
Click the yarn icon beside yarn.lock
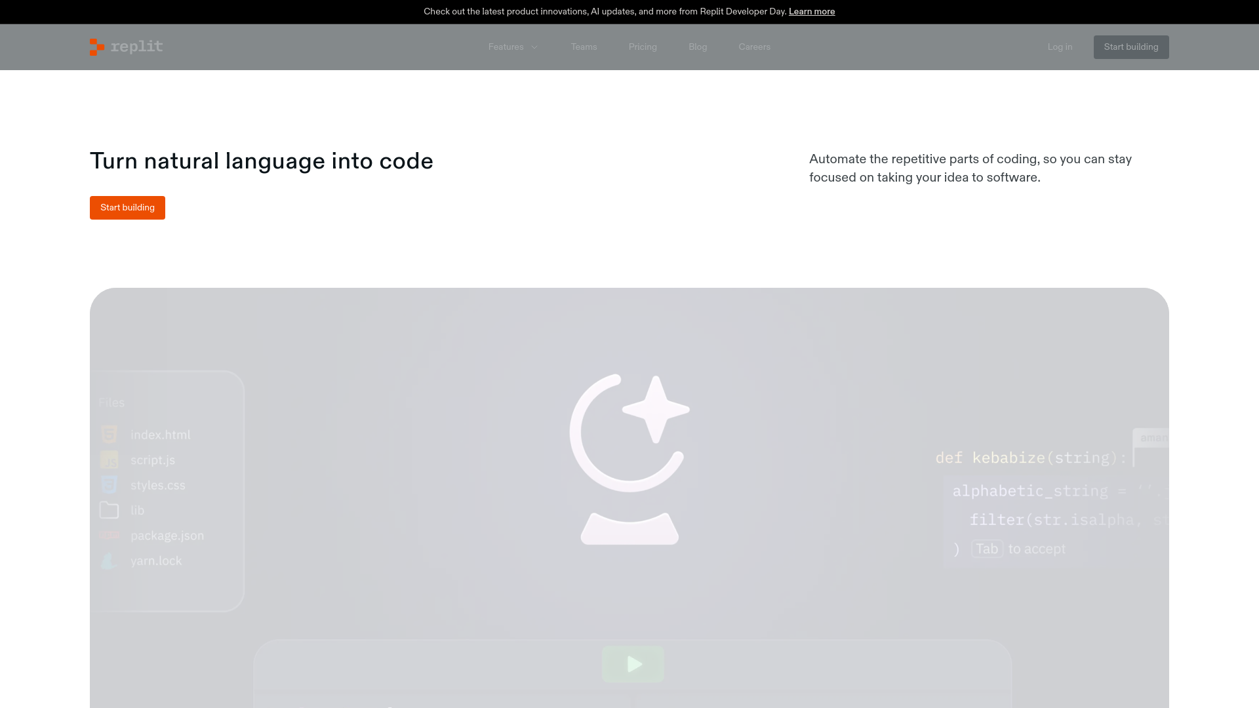point(109,561)
